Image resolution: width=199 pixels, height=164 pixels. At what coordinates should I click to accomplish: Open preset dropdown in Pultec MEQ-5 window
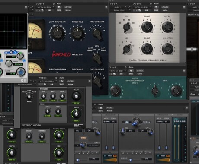pyautogui.click(x=118, y=71)
